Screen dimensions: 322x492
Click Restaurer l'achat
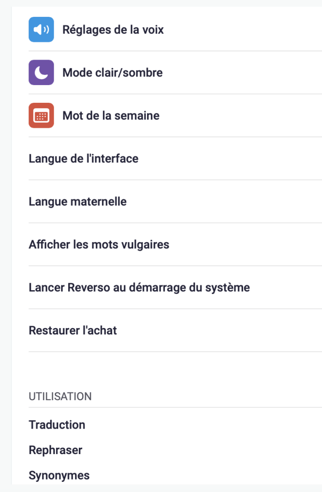click(73, 331)
